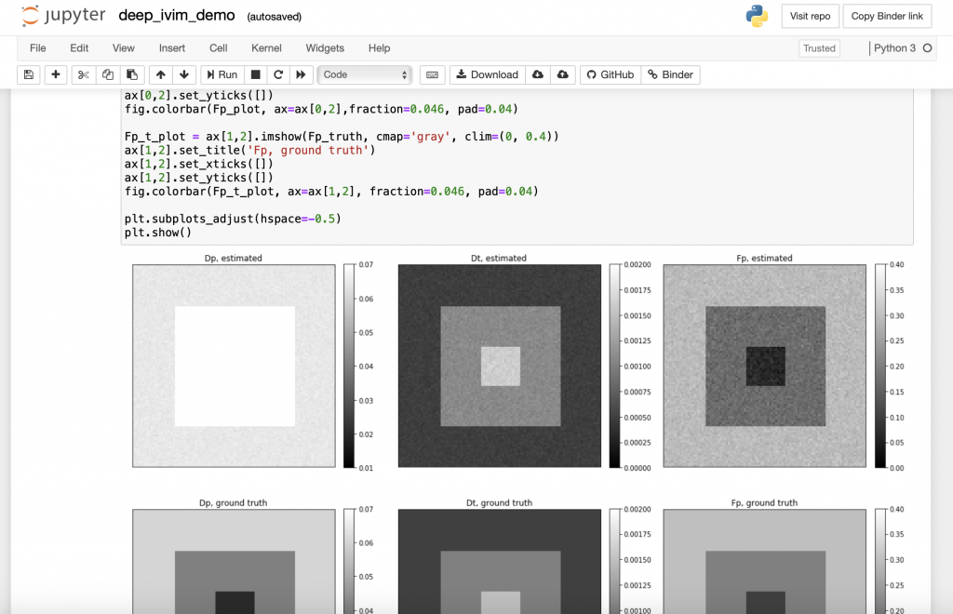The image size is (953, 614).
Task: Toggle the Trusted notebook indicator
Action: point(819,48)
